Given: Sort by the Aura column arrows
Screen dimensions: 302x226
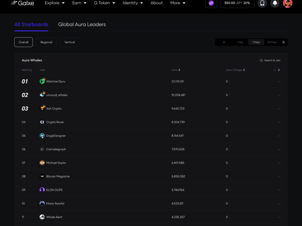Looking at the screenshot, I should (179, 70).
